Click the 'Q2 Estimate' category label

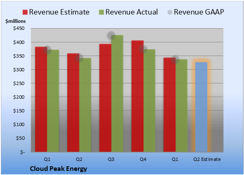tap(207, 159)
